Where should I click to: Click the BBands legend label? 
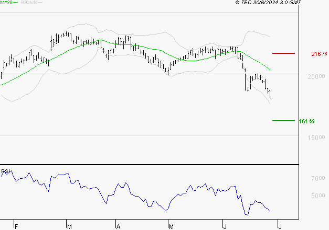point(29,3)
